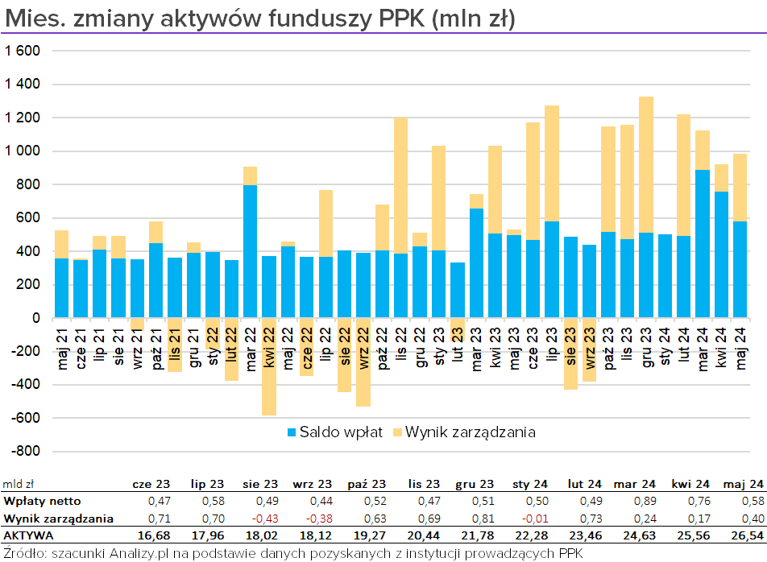
Task: Click the blue maj 21 bar
Action: pyautogui.click(x=61, y=287)
